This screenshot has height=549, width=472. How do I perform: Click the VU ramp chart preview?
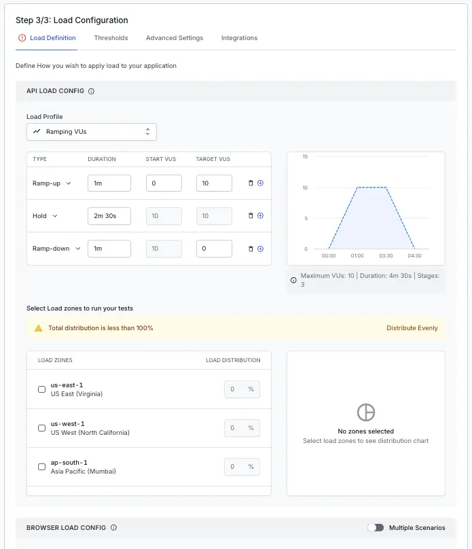tap(366, 209)
